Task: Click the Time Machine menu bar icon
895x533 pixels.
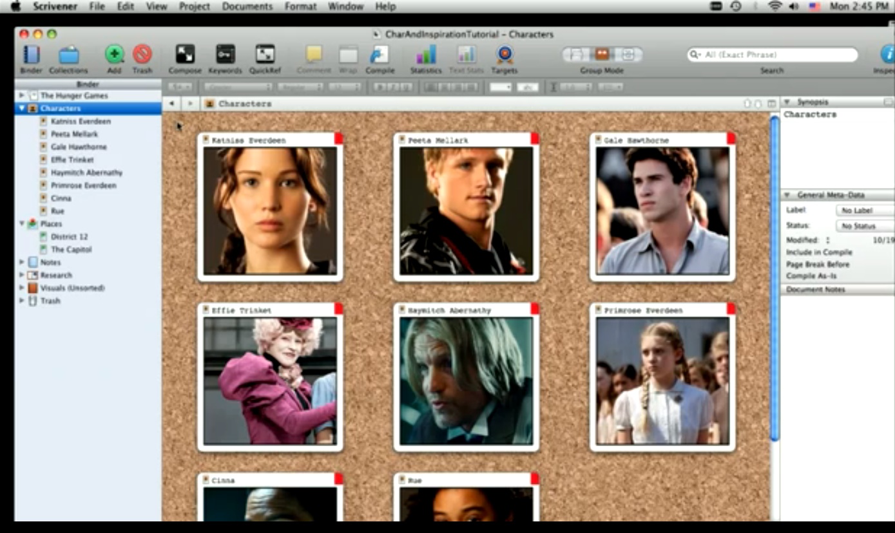Action: tap(736, 6)
